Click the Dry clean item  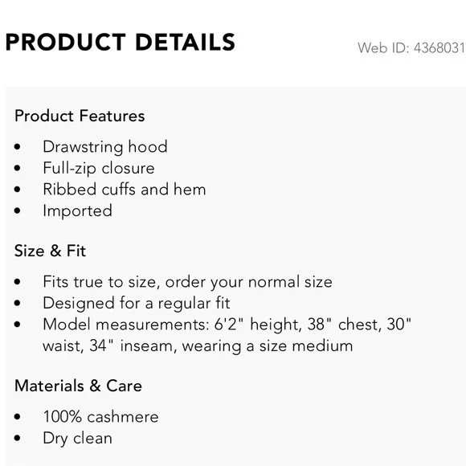(x=78, y=439)
